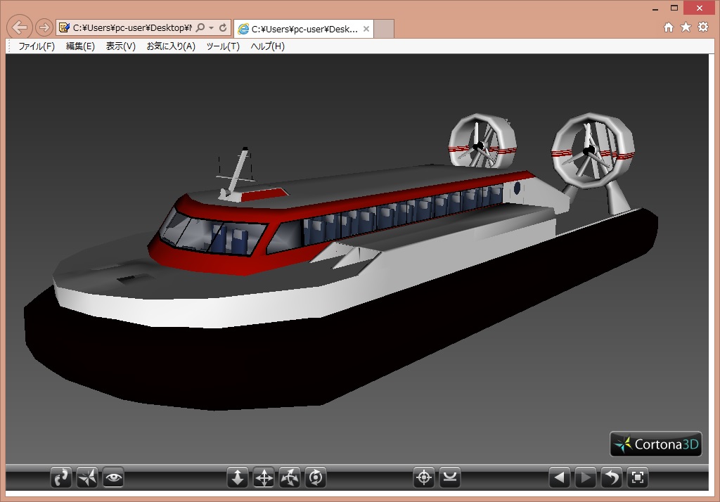This screenshot has height=502, width=720.
Task: Go to the next viewpoint
Action: (x=586, y=478)
